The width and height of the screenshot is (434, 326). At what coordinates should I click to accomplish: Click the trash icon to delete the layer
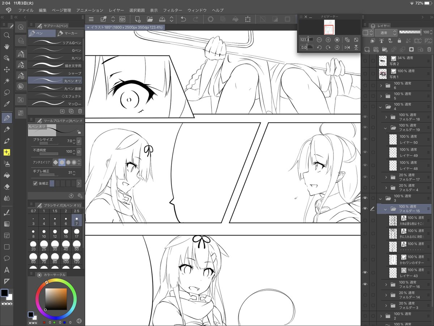point(429,50)
